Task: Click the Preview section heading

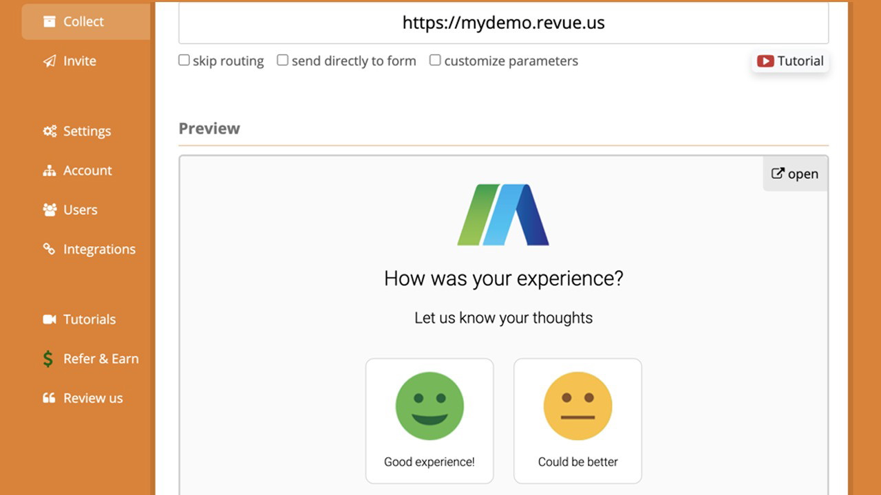Action: (209, 129)
